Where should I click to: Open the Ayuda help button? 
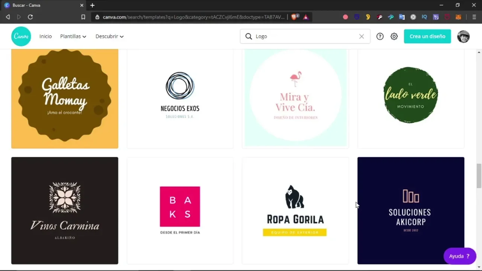pos(459,256)
